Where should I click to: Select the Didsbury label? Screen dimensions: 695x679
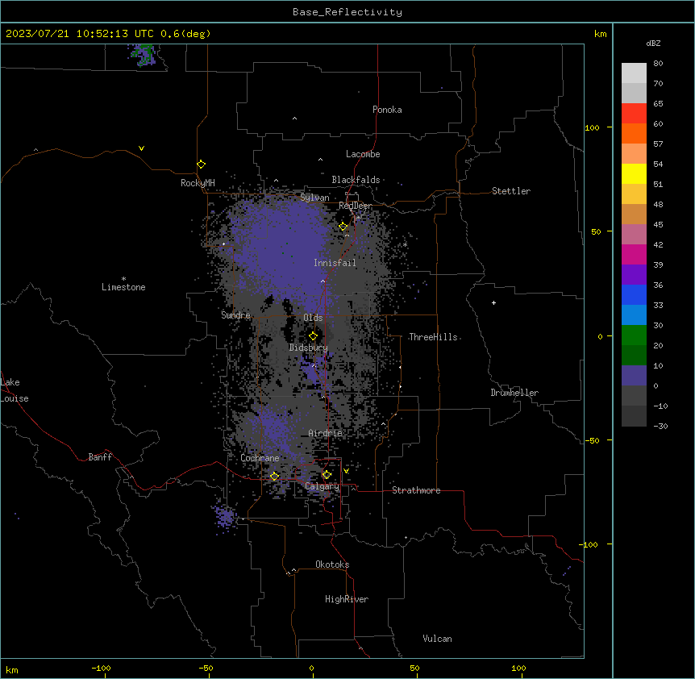[309, 348]
